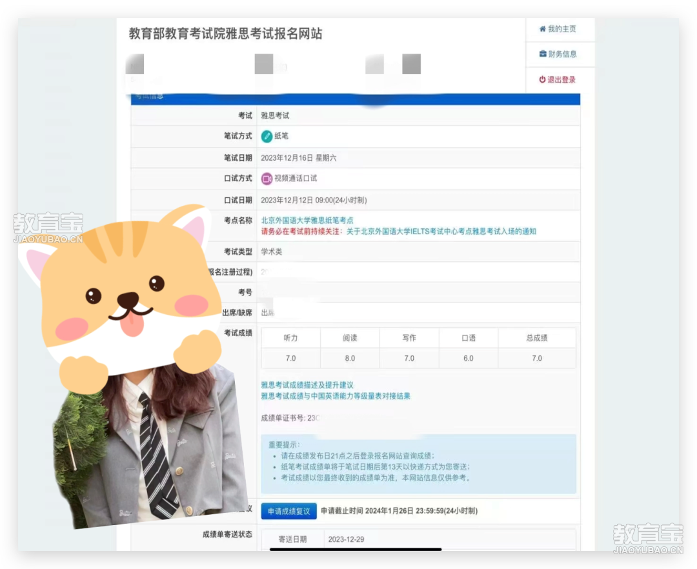Screen dimensions: 697x569
Task: Click the briefcase icon beside 财务信息
Action: pyautogui.click(x=543, y=54)
